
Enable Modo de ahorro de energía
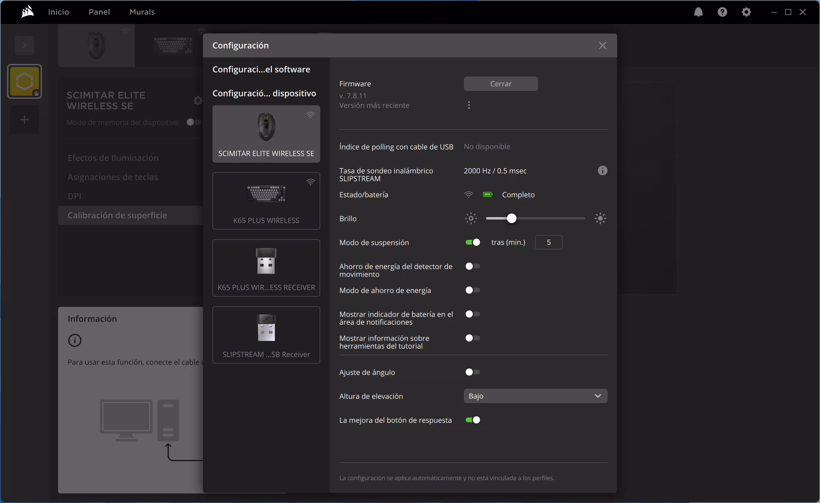[x=473, y=290]
